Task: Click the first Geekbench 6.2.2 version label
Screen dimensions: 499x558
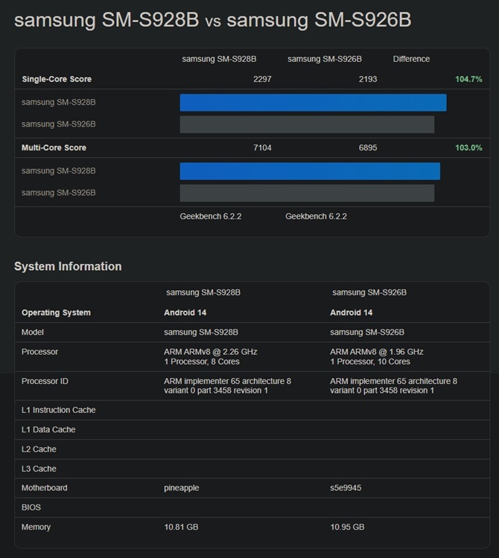Action: pyautogui.click(x=211, y=217)
